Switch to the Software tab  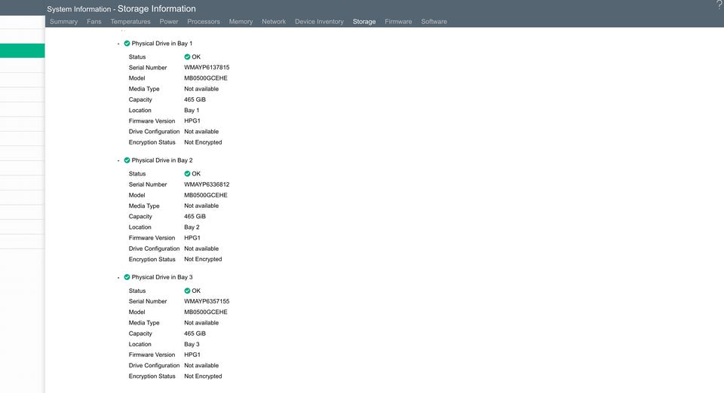pyautogui.click(x=434, y=22)
